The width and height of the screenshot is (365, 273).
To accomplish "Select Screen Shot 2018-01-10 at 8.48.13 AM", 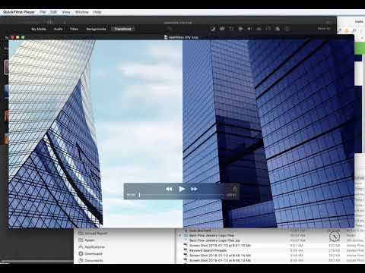I will click(220, 260).
